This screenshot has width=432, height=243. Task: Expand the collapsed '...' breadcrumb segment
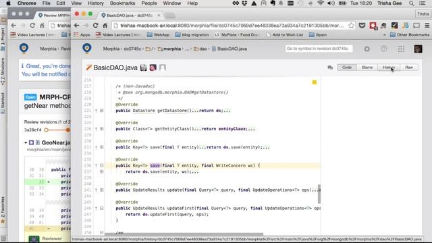[187, 49]
